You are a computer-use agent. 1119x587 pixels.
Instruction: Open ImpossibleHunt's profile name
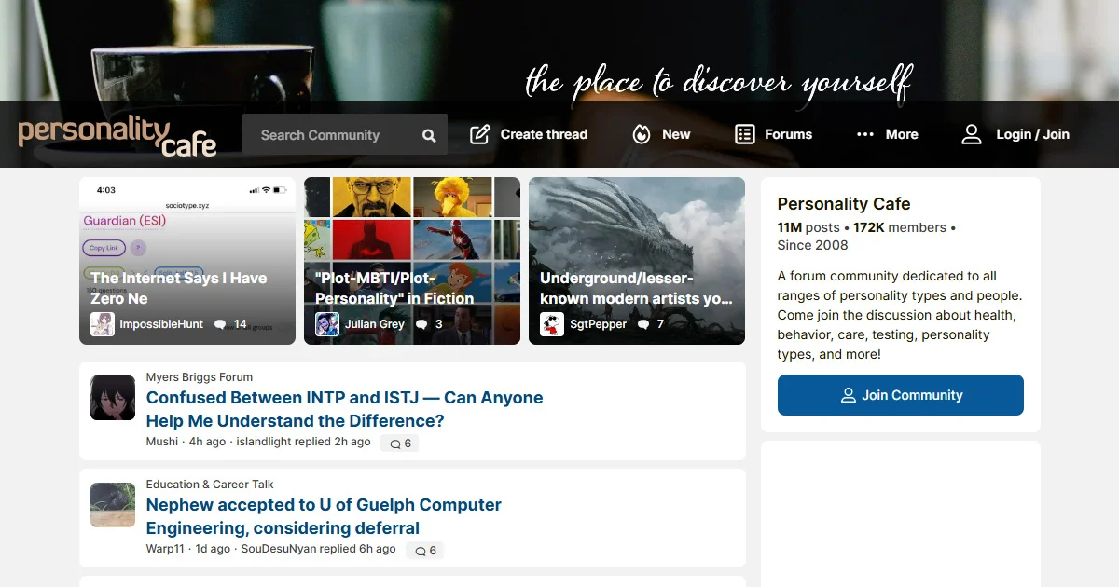pyautogui.click(x=161, y=324)
